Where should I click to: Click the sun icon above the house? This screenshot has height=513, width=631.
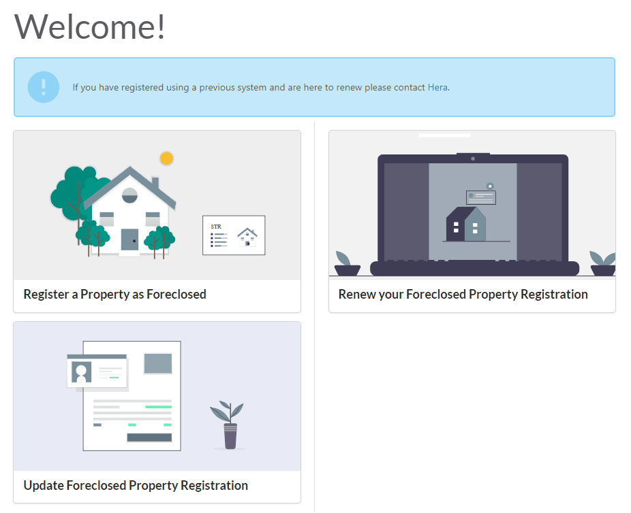167,158
